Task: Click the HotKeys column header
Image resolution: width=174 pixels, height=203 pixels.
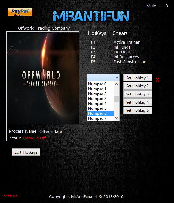Action: 97,33
